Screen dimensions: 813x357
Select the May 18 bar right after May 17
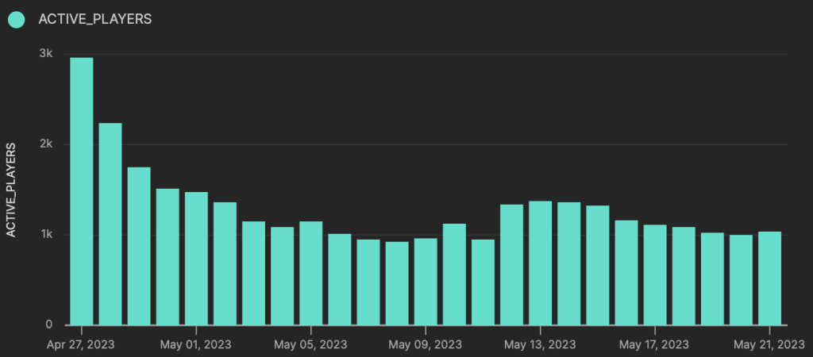click(x=684, y=276)
